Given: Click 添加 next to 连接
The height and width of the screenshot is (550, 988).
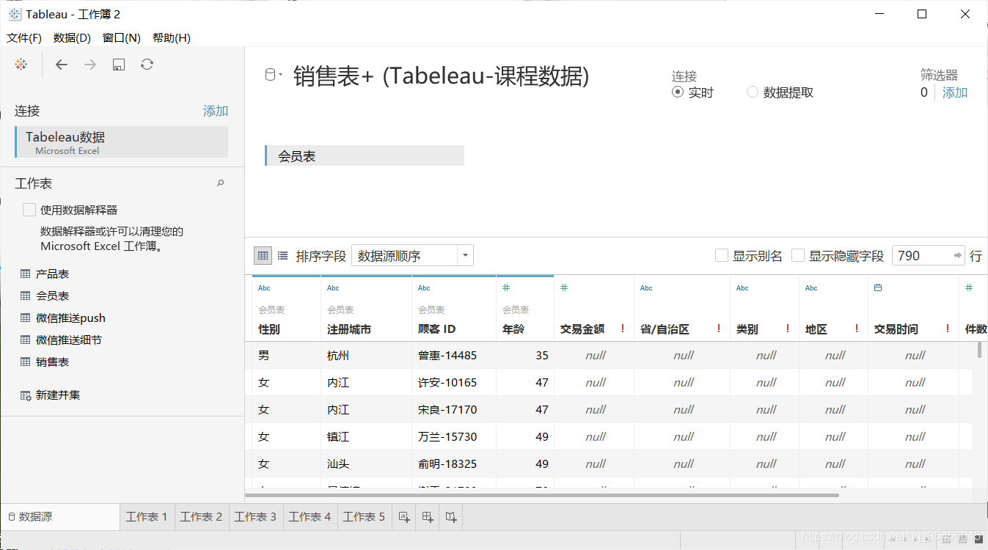Looking at the screenshot, I should click(x=216, y=111).
